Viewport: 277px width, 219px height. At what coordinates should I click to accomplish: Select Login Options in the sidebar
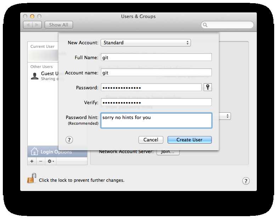pyautogui.click(x=57, y=151)
